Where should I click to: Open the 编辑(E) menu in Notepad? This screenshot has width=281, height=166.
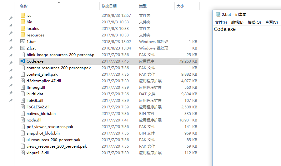coord(237,22)
